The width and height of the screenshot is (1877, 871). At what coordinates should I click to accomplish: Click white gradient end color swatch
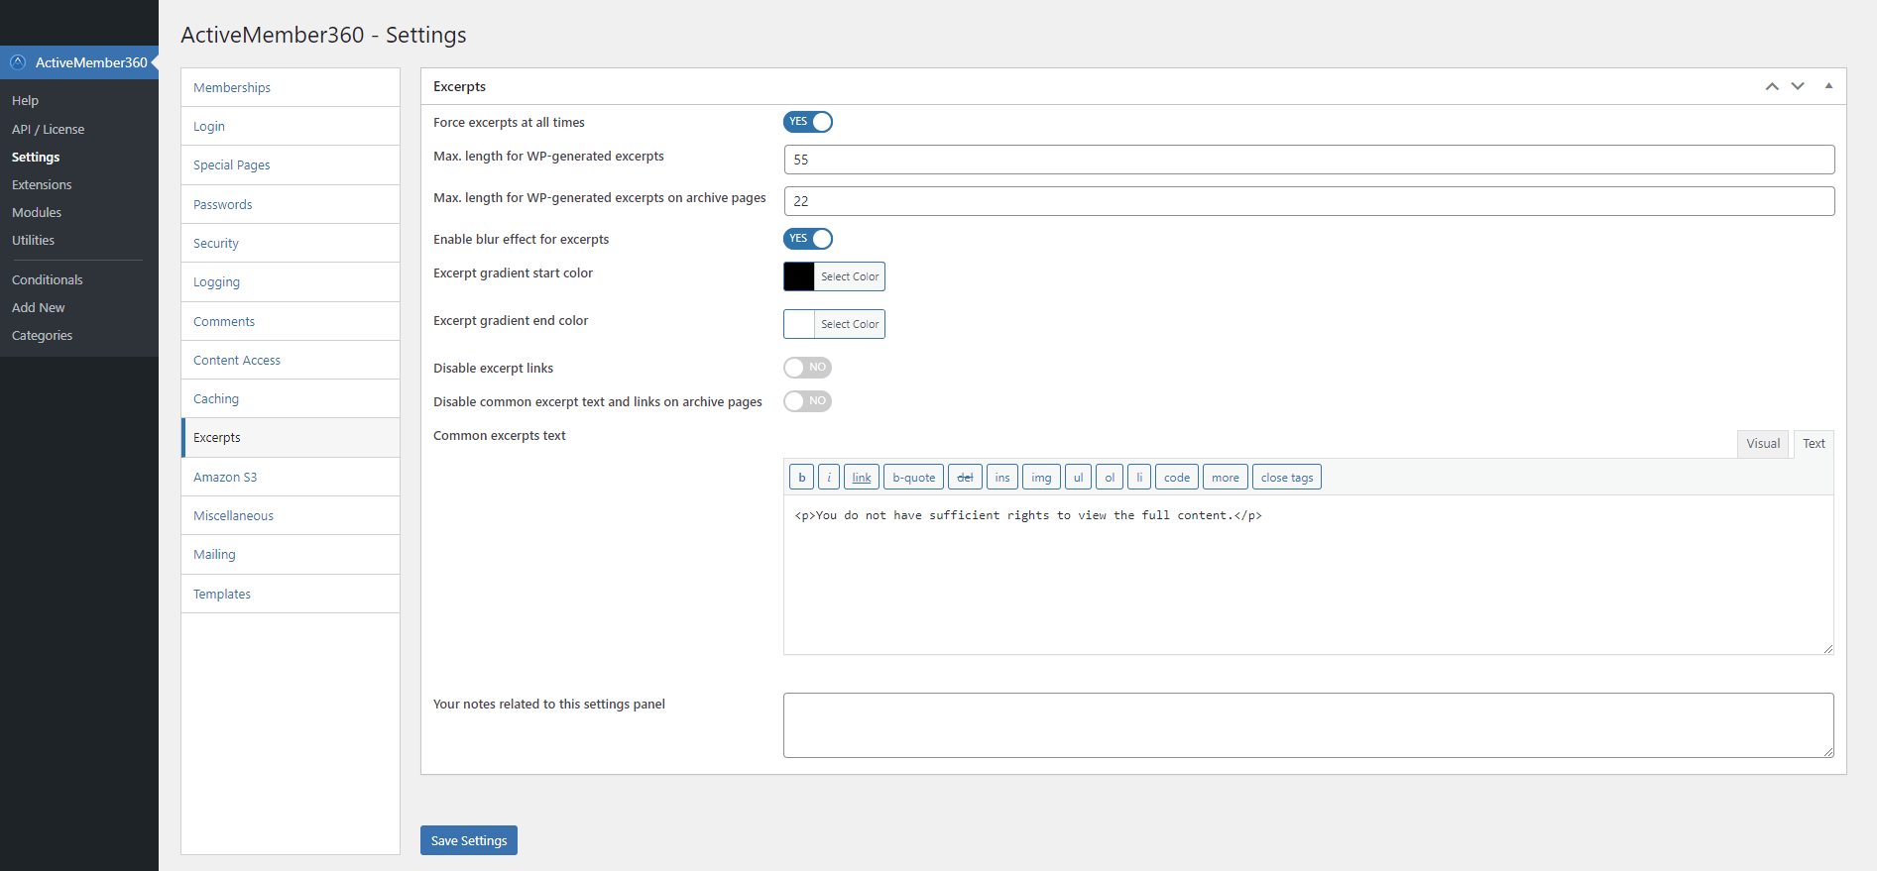[x=799, y=324]
